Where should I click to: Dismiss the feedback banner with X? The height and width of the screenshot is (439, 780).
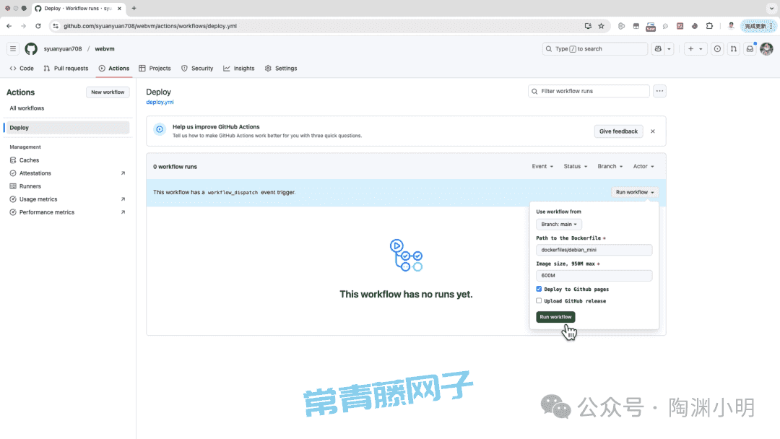click(653, 131)
